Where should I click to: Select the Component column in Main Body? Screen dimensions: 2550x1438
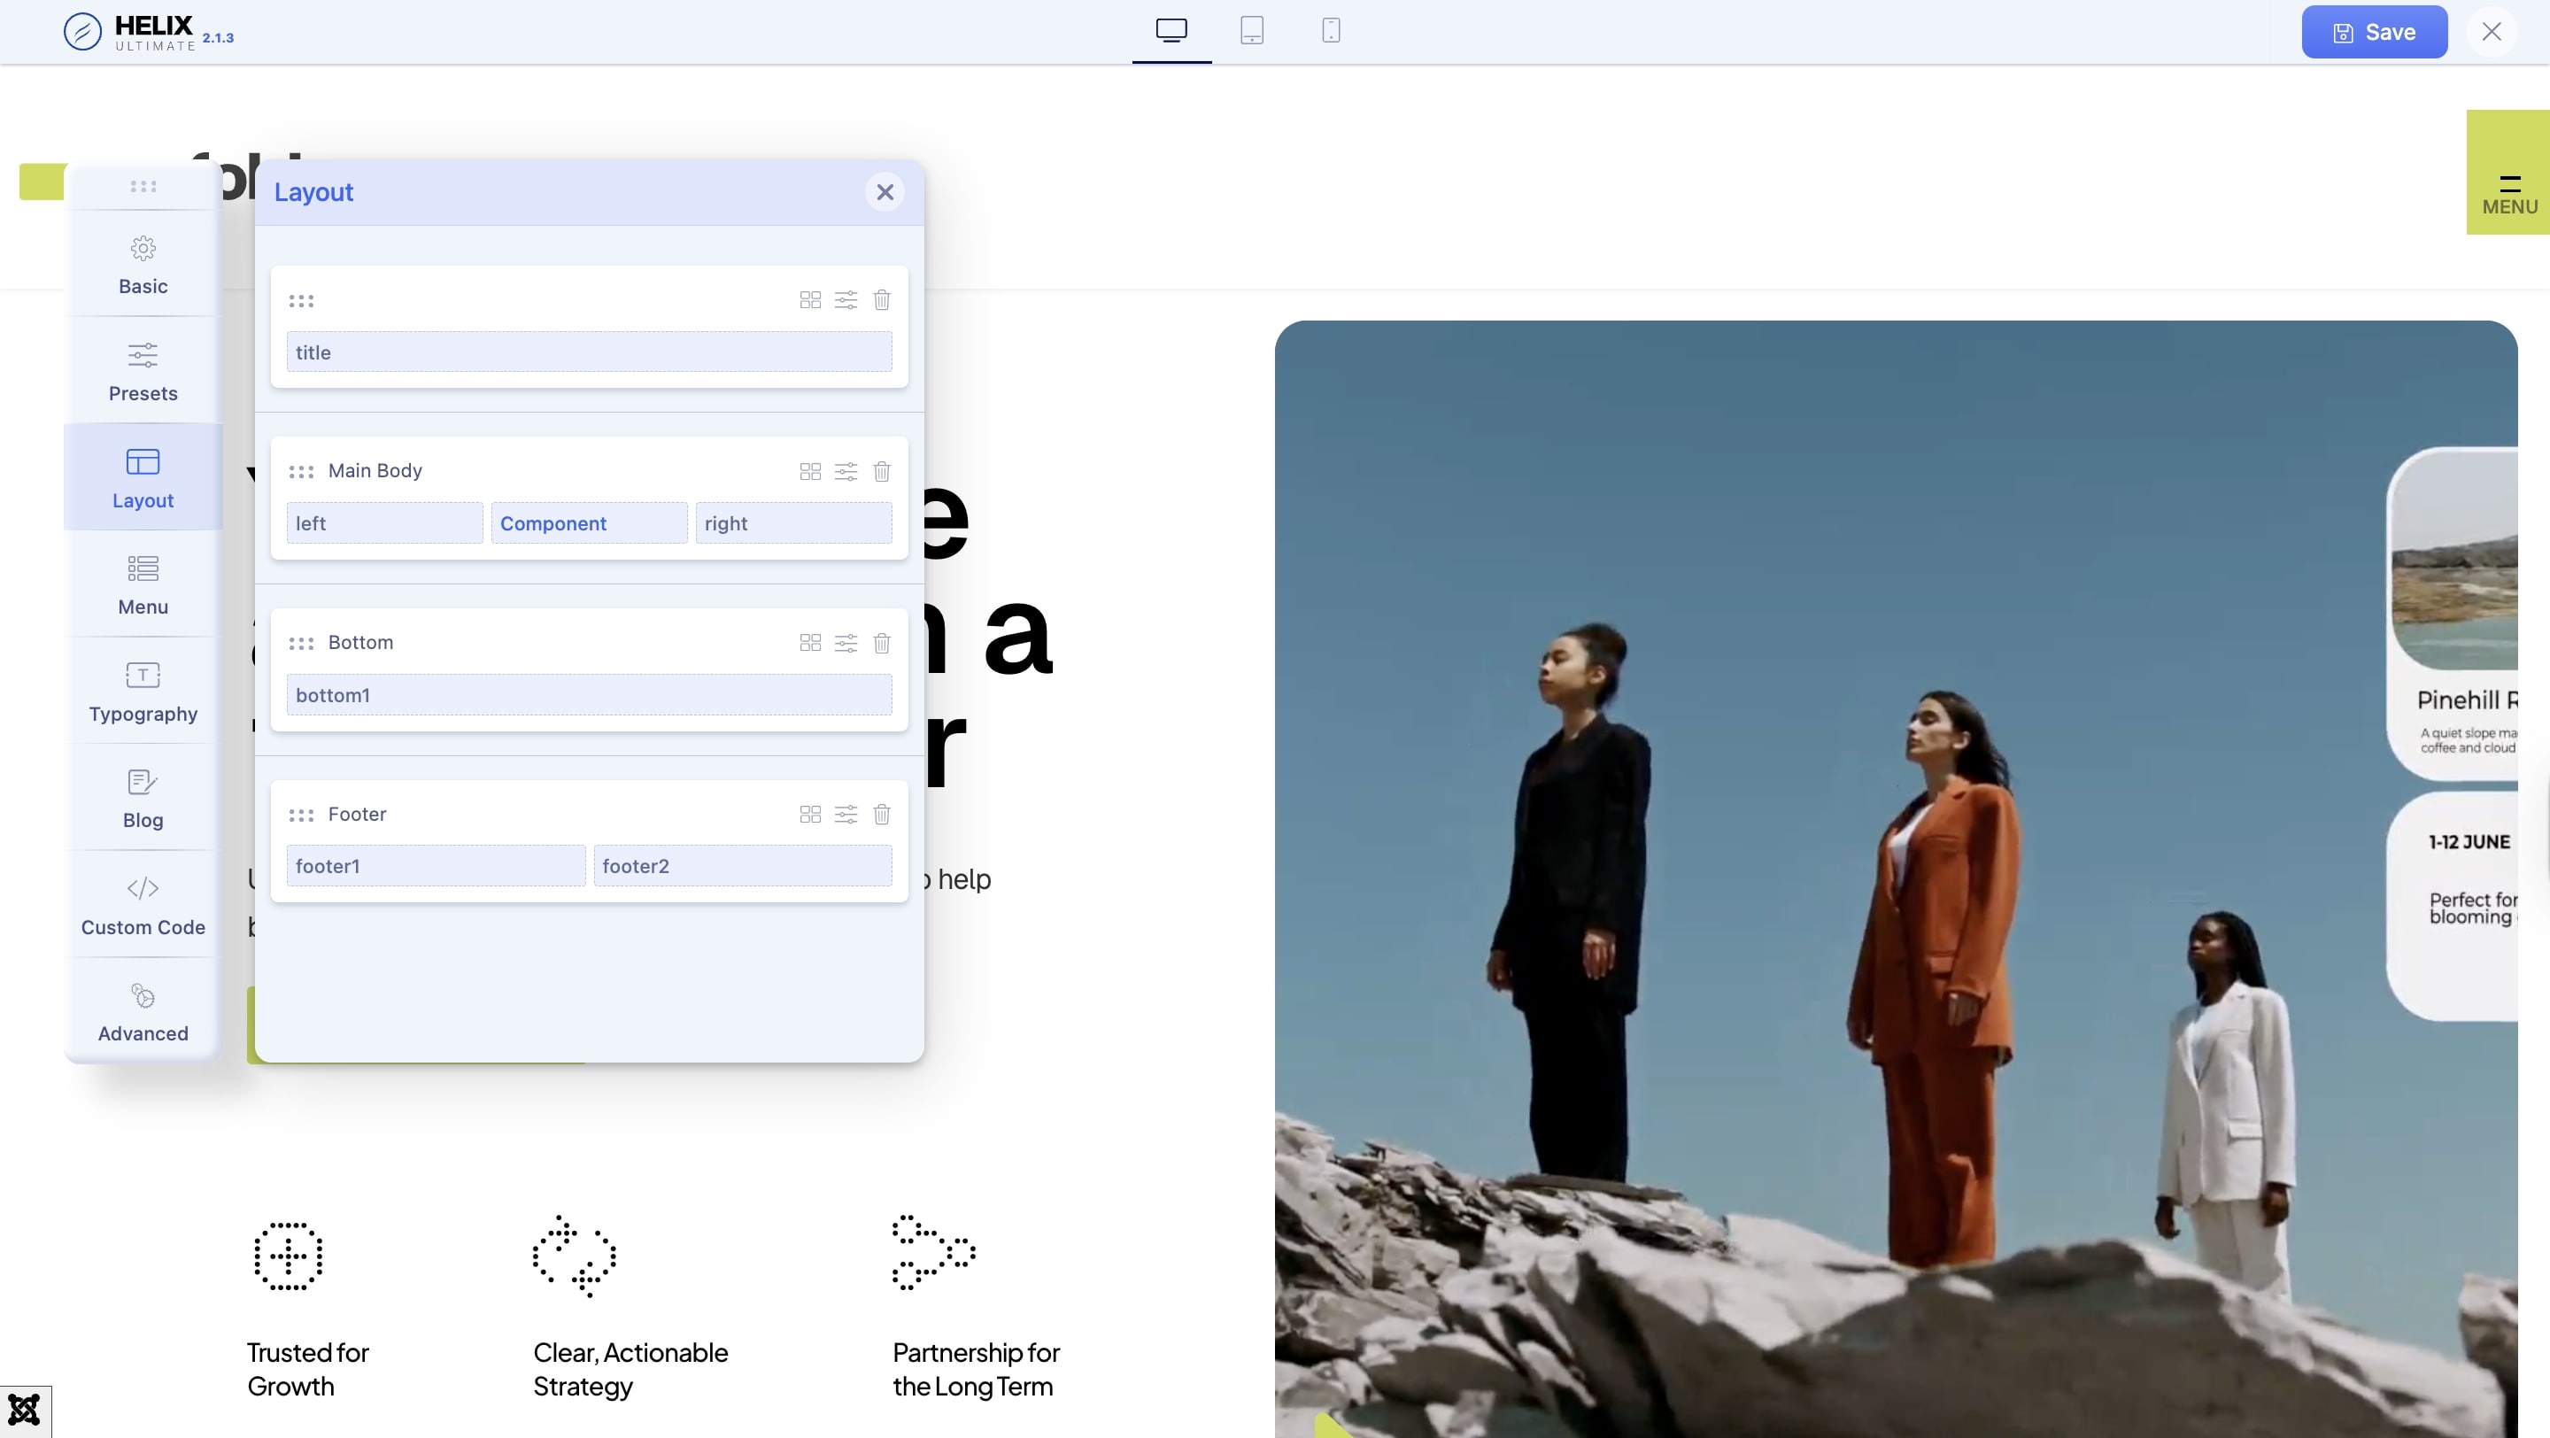tap(588, 523)
